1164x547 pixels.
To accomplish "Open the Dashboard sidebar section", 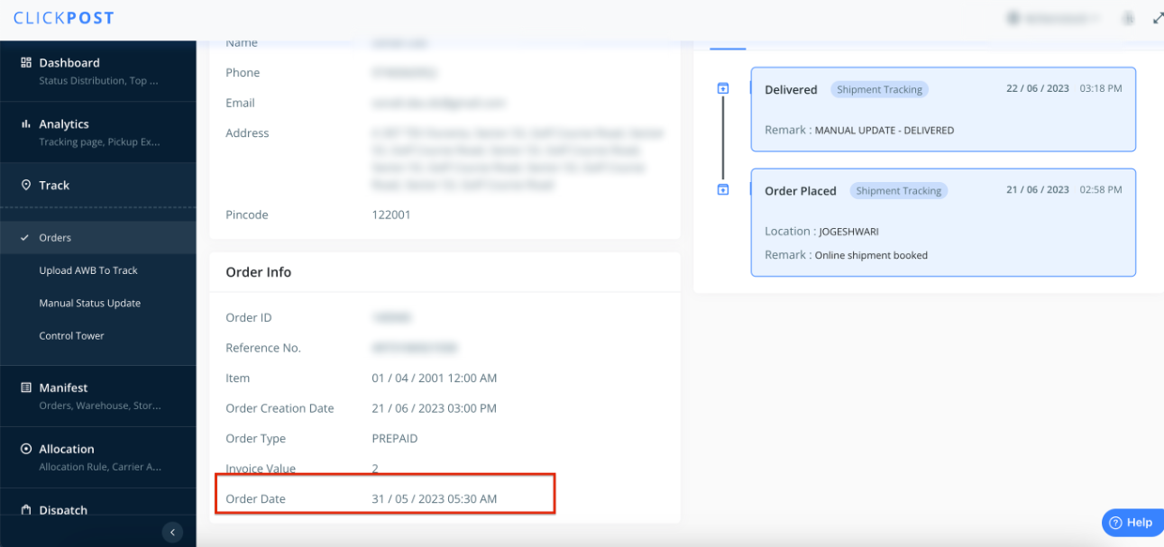I will [97, 71].
